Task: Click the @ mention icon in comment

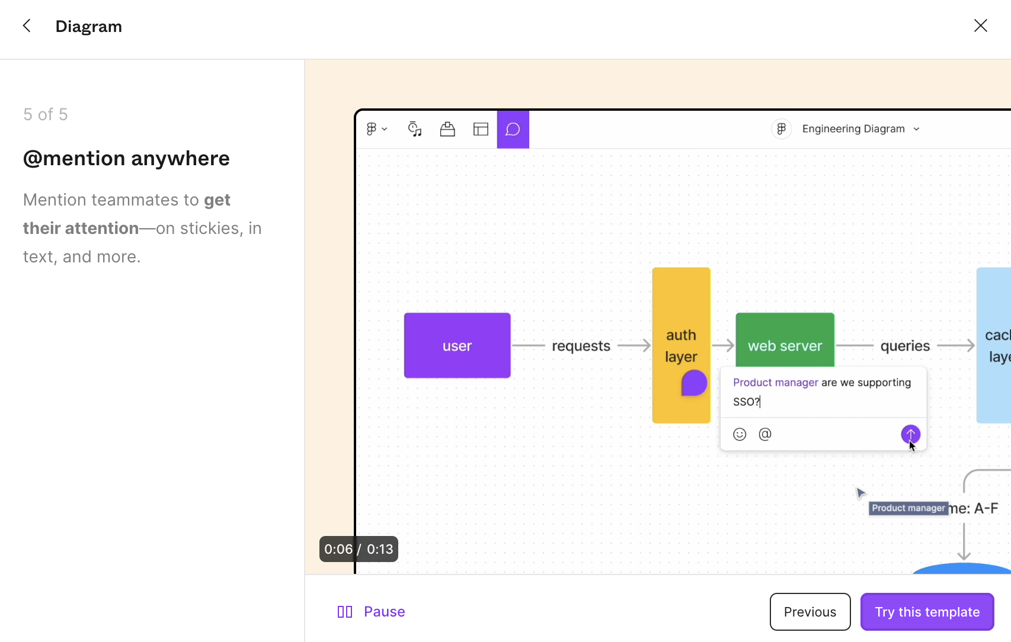Action: coord(765,435)
